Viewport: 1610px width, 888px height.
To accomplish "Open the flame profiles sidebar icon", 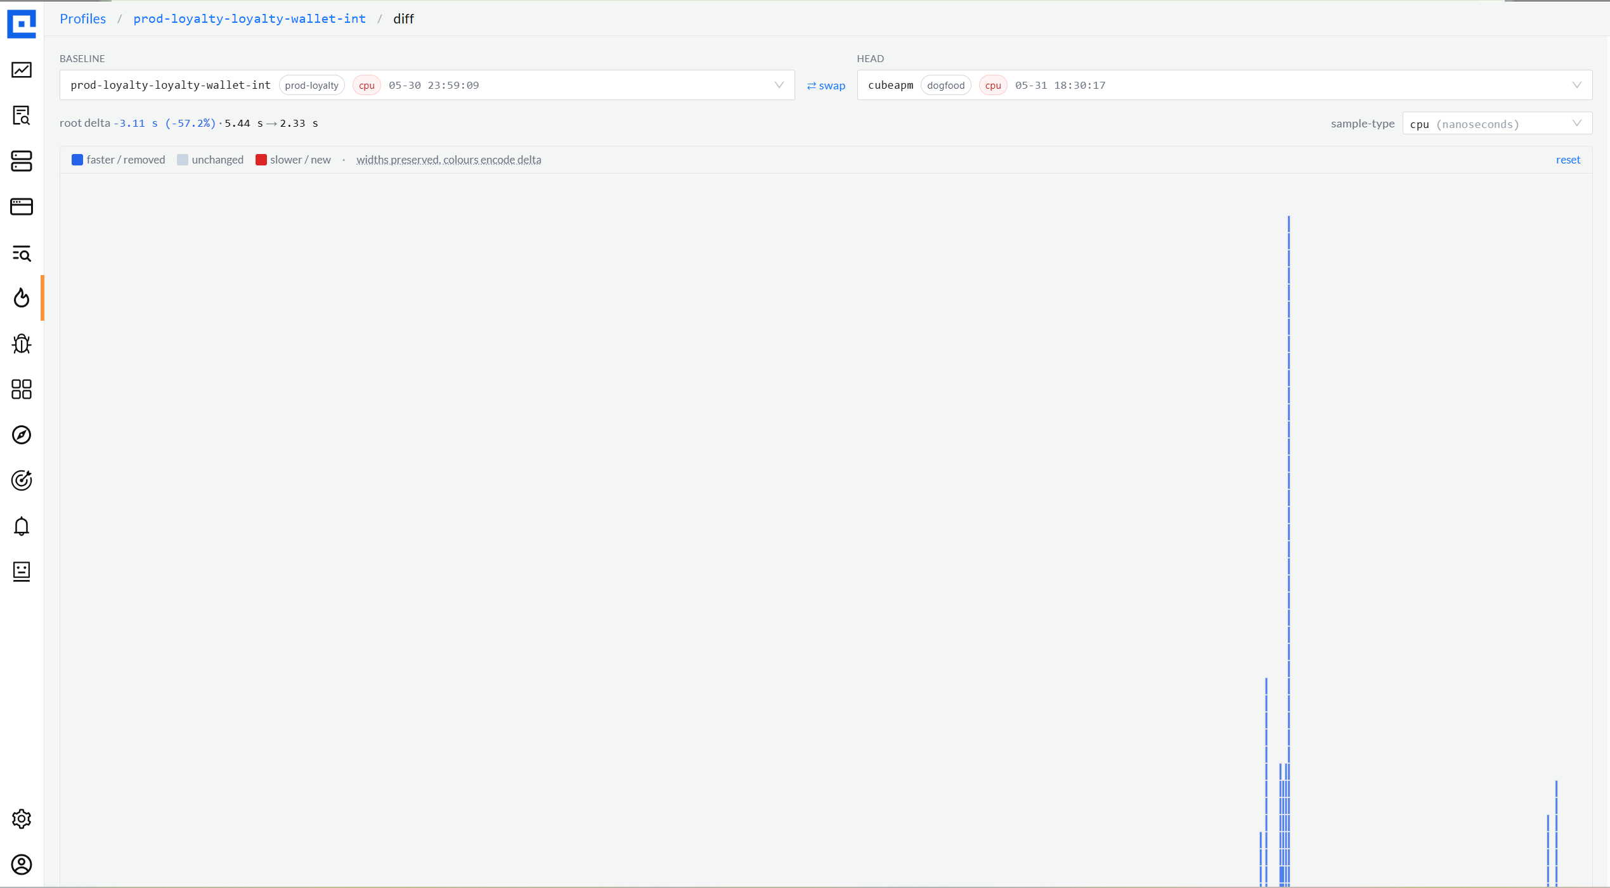I will (x=22, y=298).
